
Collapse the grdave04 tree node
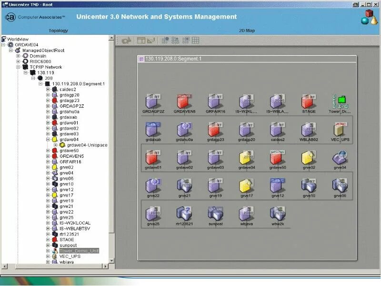pyautogui.click(x=48, y=140)
